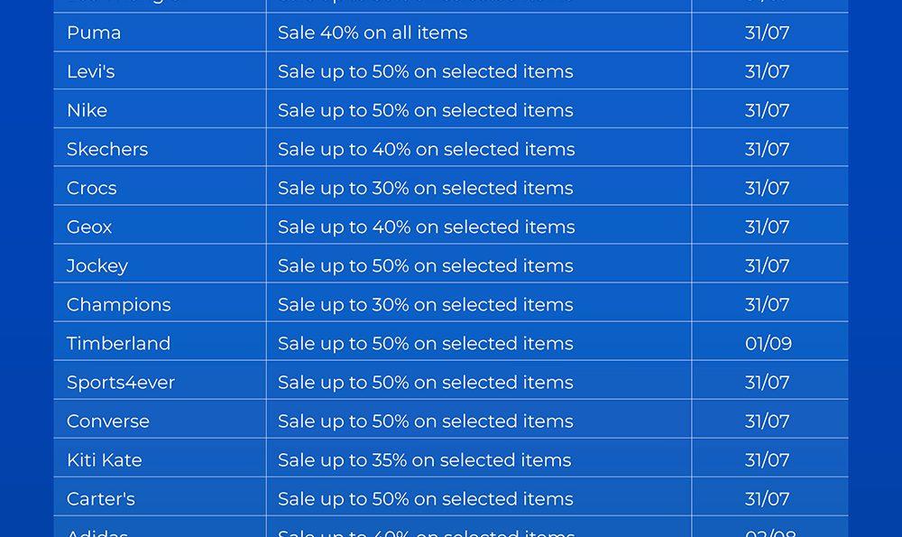Click the Nike brand name

tap(87, 111)
